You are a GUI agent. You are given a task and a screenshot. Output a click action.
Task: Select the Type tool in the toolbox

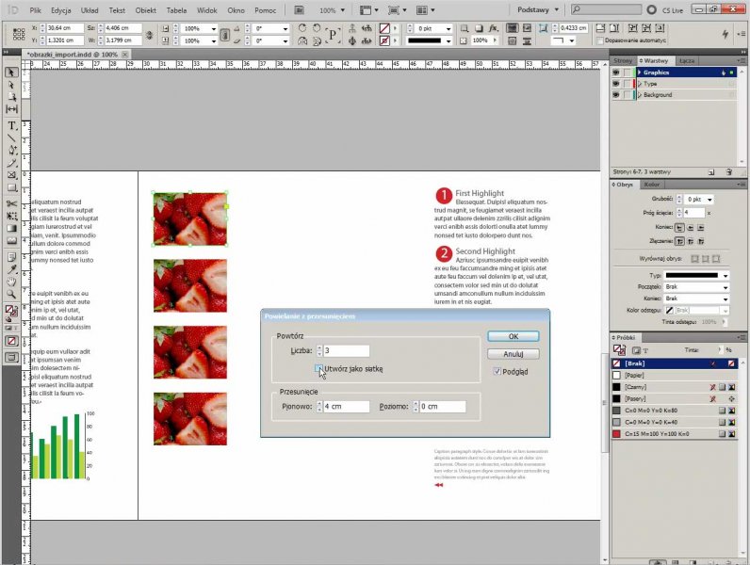(12, 125)
